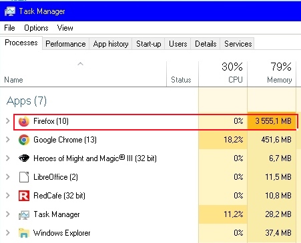Open the View menu
Viewport: 301px width, 243px height.
[x=65, y=28]
